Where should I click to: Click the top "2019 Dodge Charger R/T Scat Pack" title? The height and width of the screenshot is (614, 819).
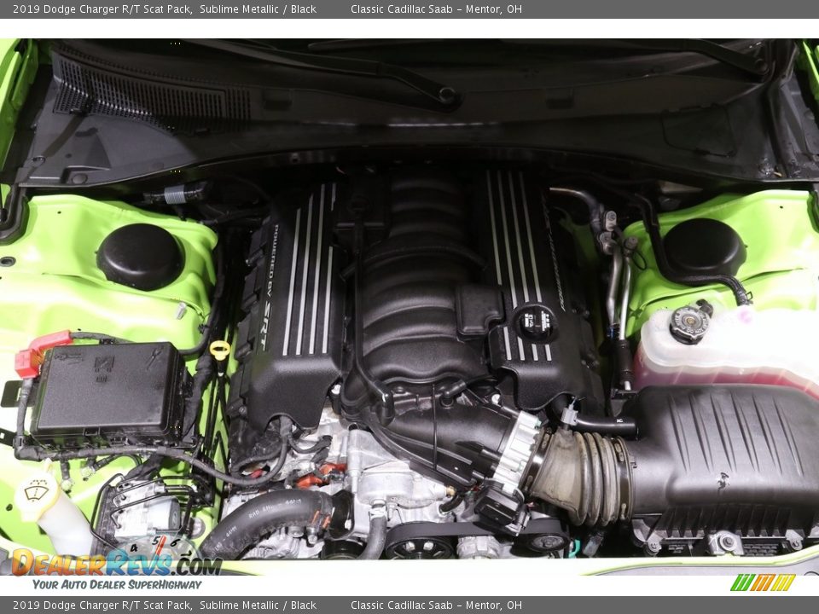point(96,9)
